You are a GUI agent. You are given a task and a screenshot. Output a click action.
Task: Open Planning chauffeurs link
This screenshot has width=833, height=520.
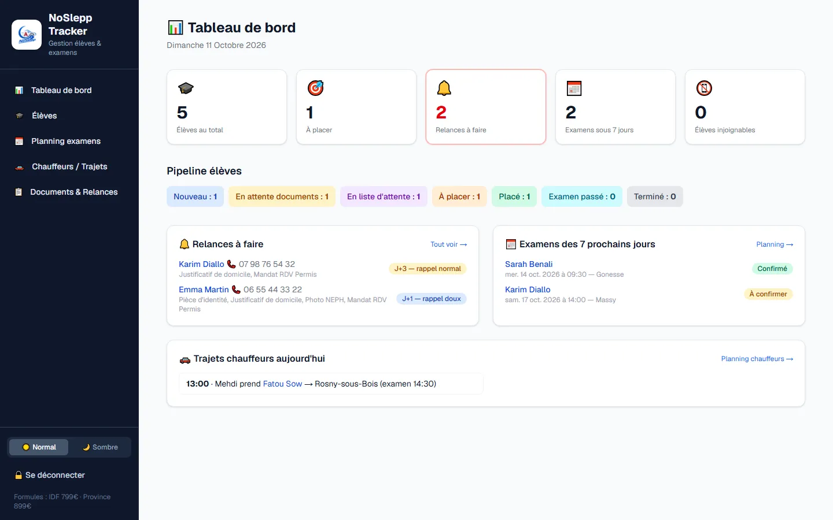[757, 359]
